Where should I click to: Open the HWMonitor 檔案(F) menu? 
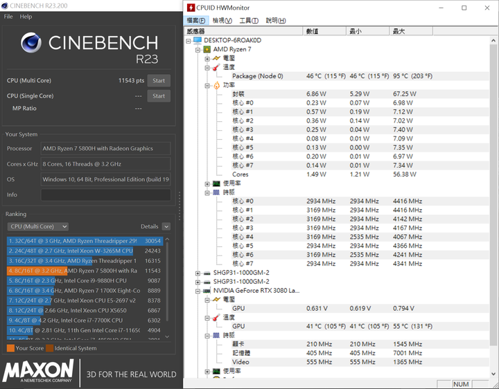pos(196,21)
